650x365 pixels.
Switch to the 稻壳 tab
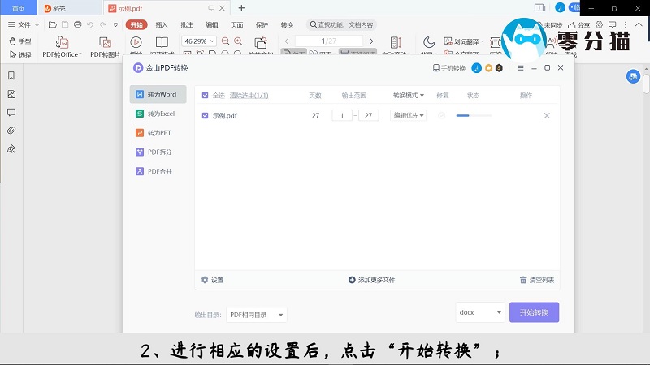[x=70, y=8]
